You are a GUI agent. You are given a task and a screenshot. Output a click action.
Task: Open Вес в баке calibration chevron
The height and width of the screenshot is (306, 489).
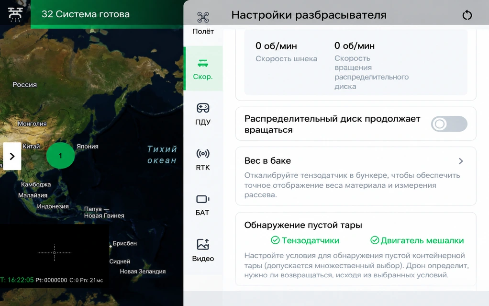tap(461, 161)
